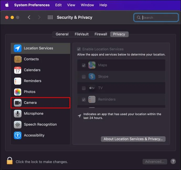Toggle Reminders location checkbox in app list
Image resolution: width=181 pixels, height=170 pixels.
(84, 100)
